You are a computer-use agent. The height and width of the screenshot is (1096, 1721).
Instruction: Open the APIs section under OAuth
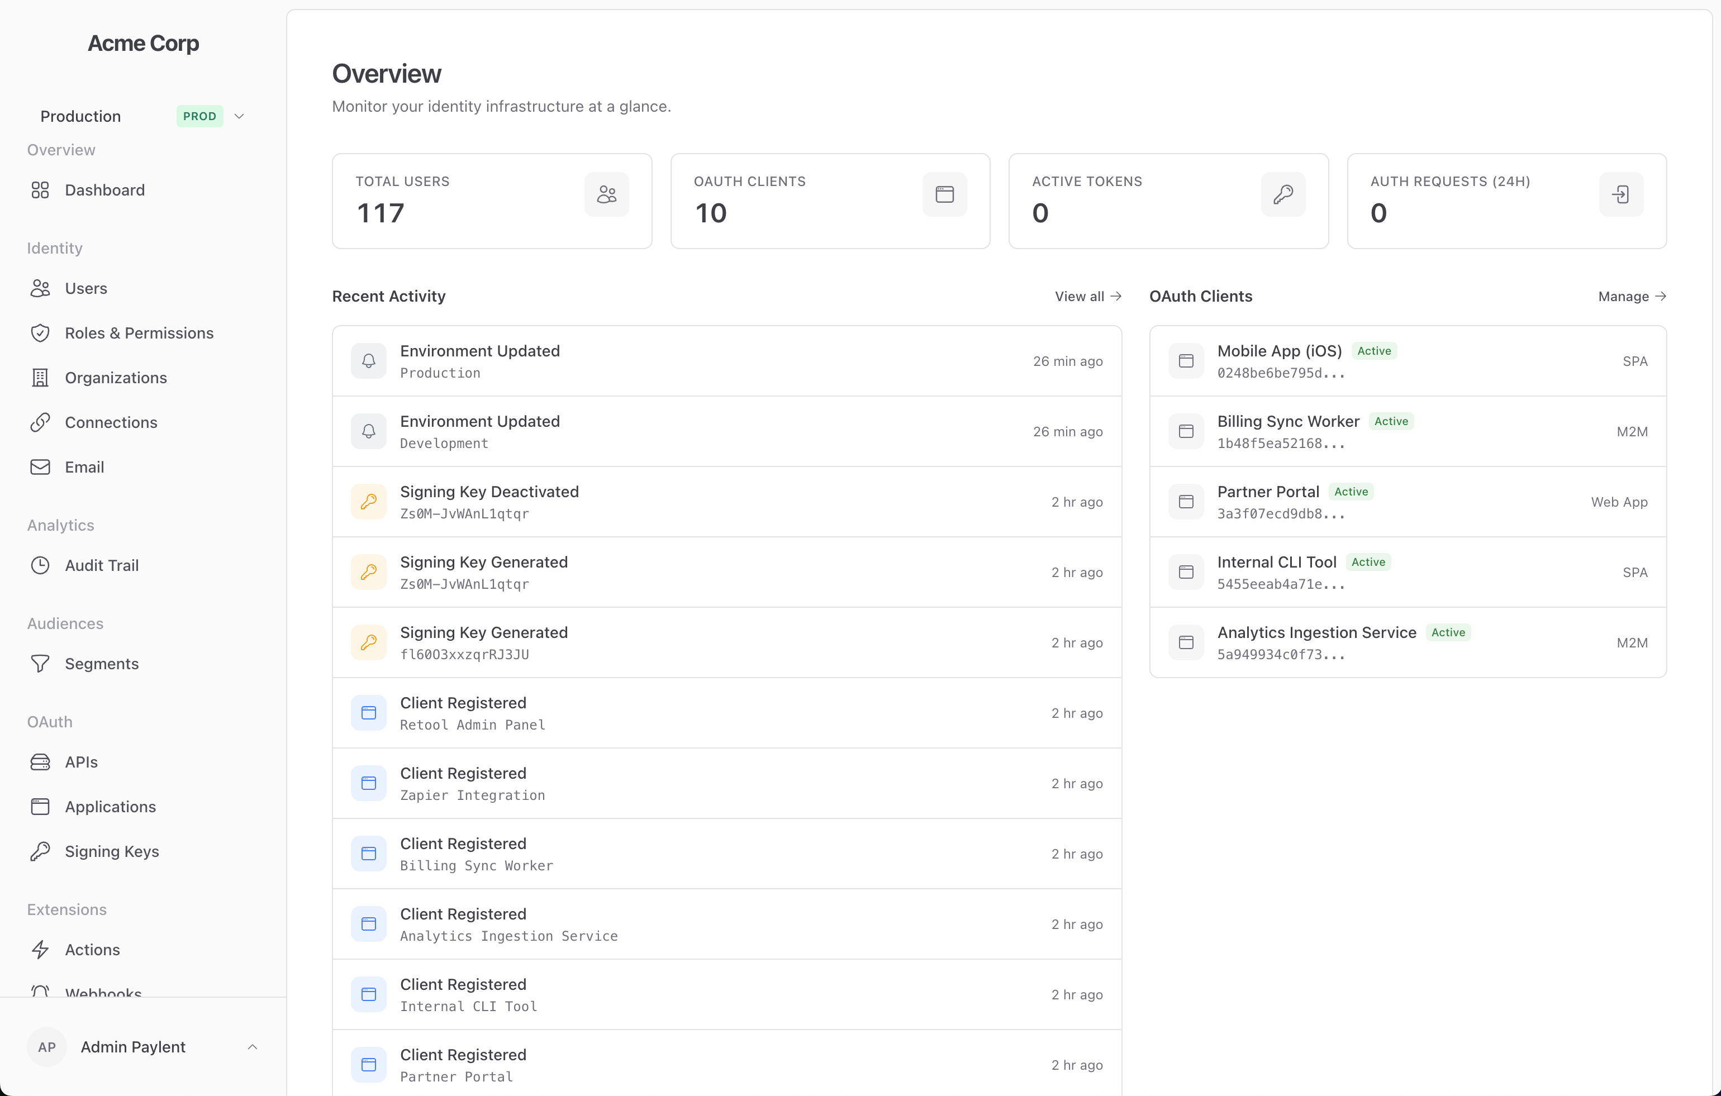81,761
